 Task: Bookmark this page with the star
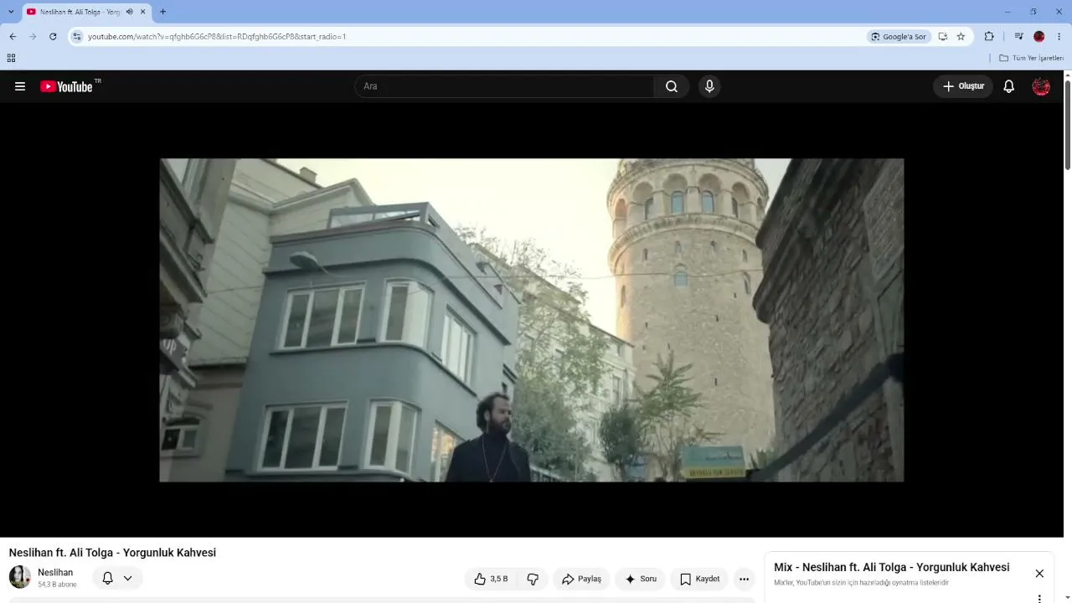(x=961, y=37)
